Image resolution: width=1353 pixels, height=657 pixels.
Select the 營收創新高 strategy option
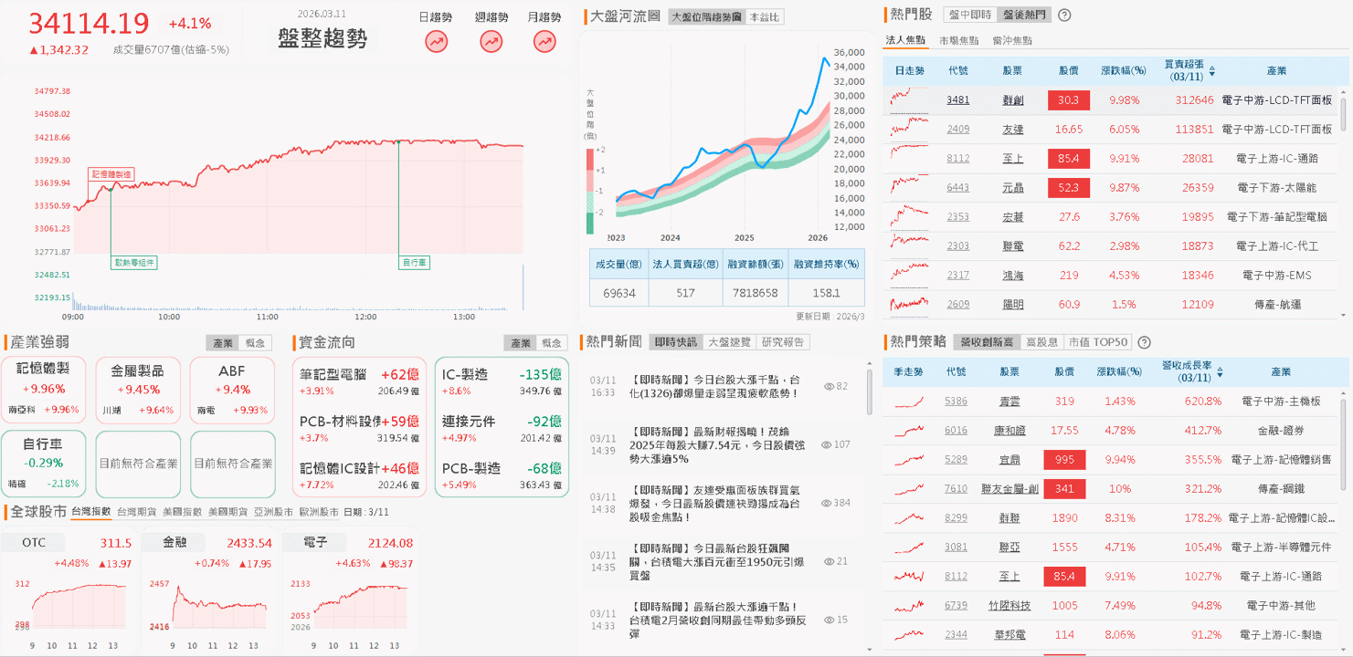[987, 342]
